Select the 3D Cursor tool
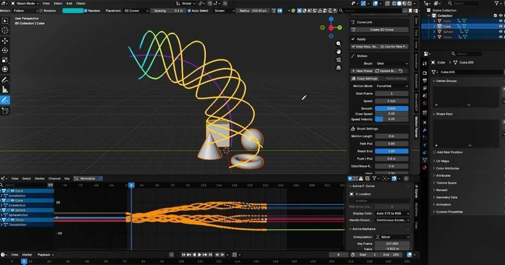This screenshot has width=505, height=265. pos(5,30)
